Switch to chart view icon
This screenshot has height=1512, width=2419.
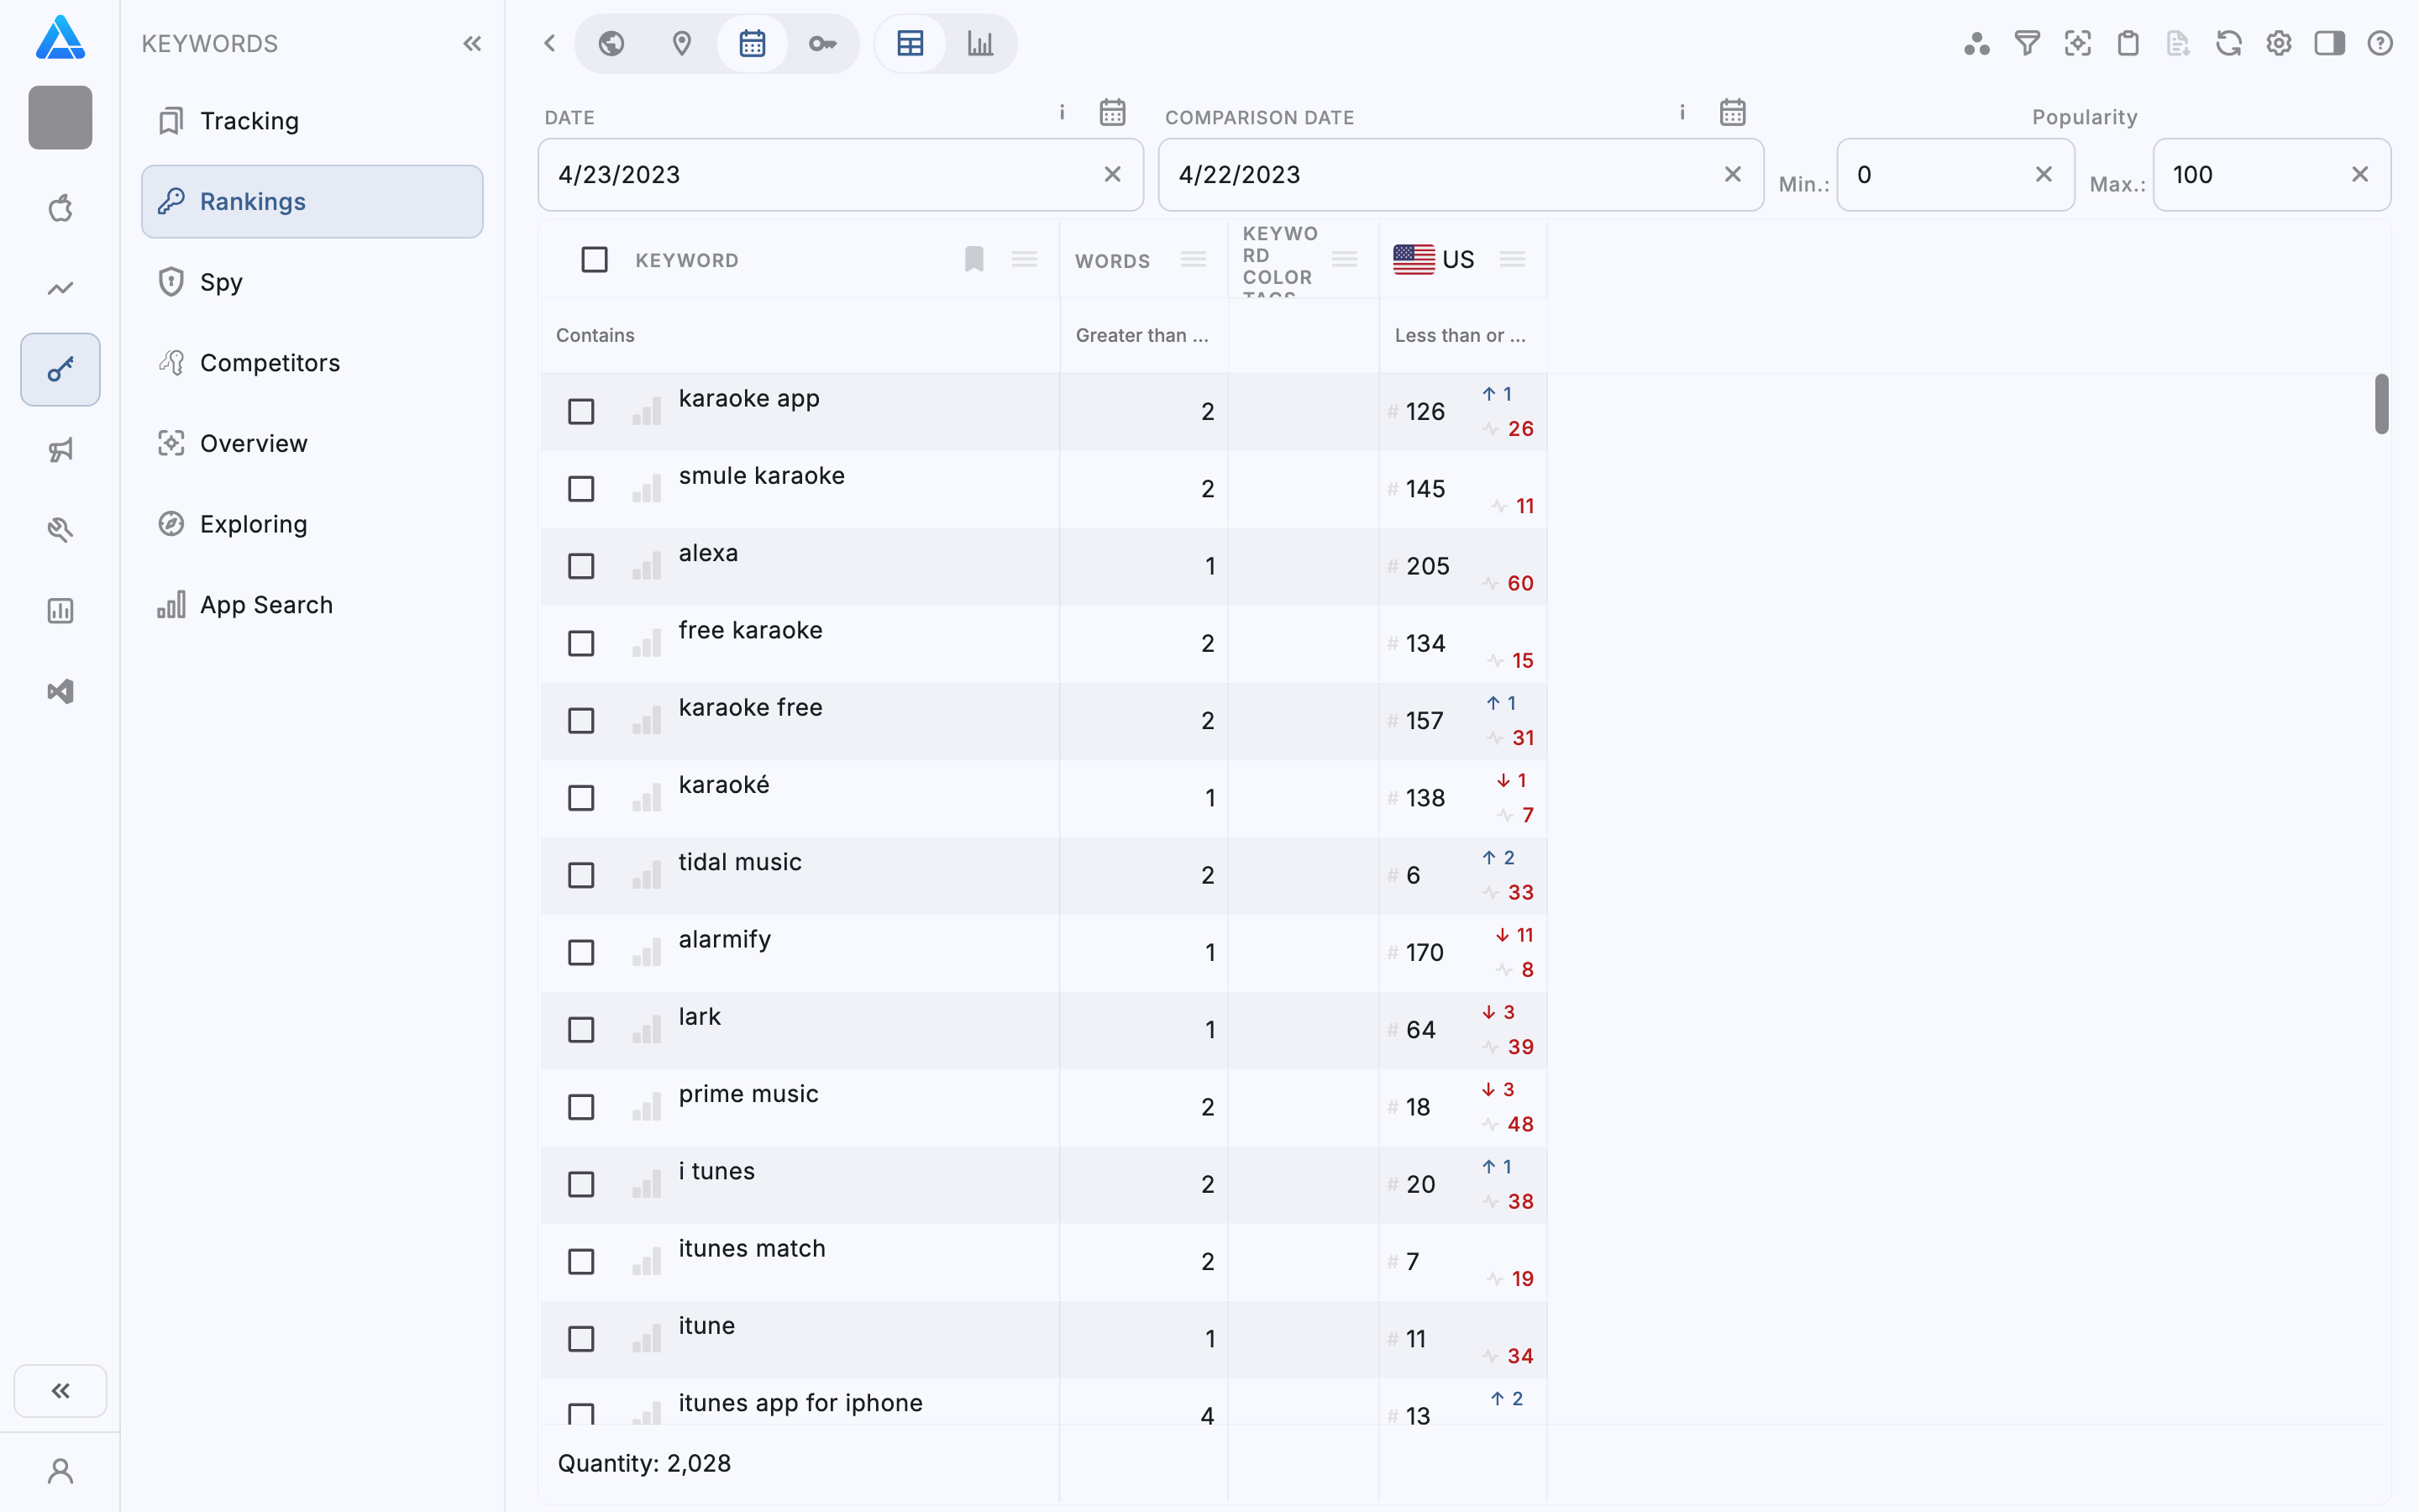(x=979, y=43)
